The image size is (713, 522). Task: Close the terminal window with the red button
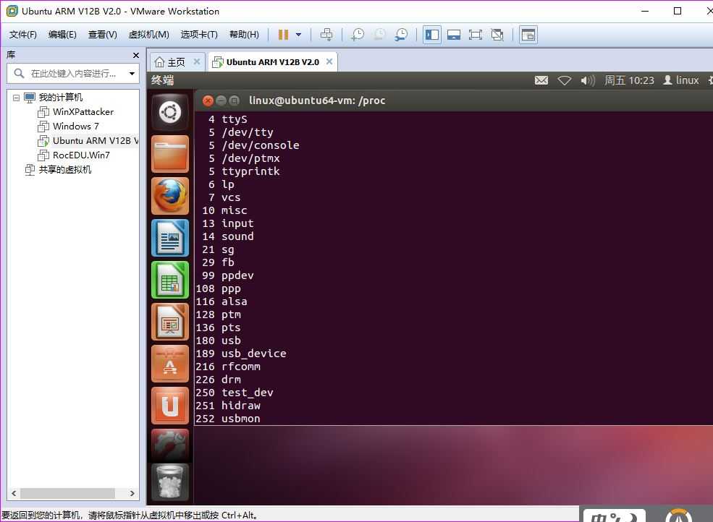click(x=208, y=100)
